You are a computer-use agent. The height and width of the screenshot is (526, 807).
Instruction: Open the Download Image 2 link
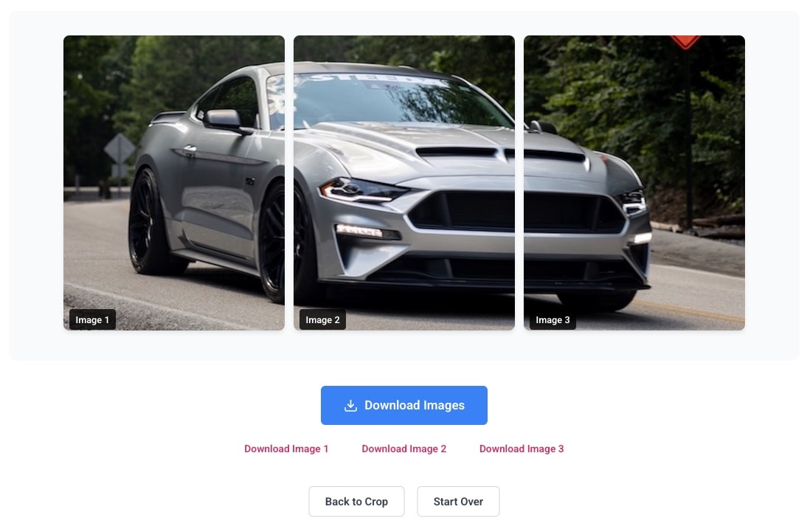404,449
